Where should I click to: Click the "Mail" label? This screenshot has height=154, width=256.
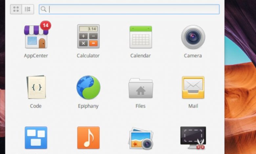pos(193,106)
